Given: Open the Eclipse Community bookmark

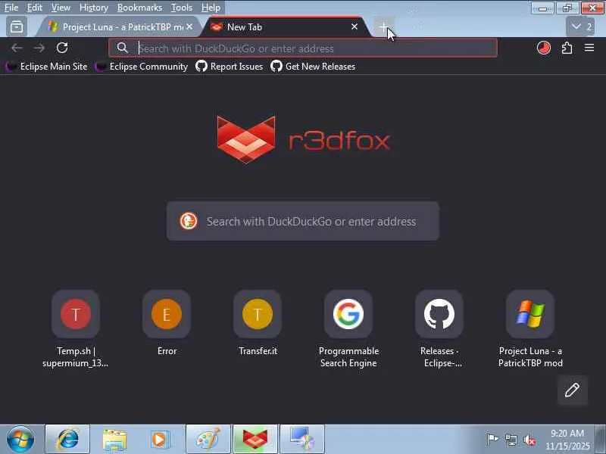Looking at the screenshot, I should [141, 67].
